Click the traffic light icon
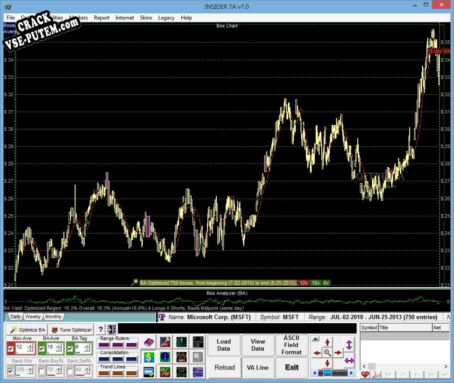This screenshot has height=383, width=454. 111,329
